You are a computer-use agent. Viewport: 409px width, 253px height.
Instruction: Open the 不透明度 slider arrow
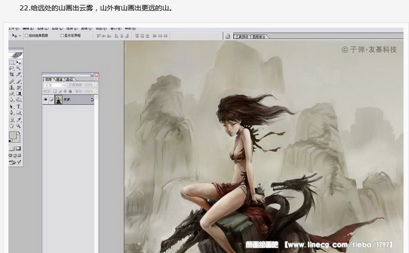coord(95,85)
